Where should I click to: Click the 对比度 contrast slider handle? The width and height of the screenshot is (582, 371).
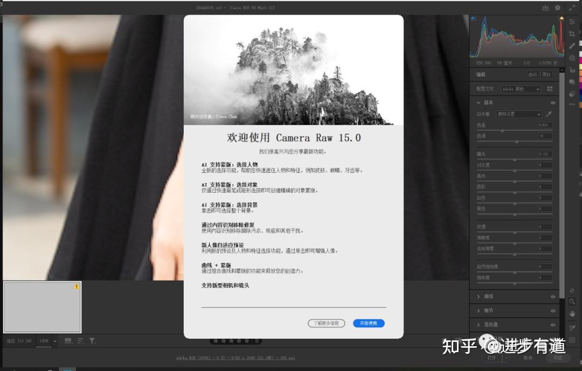pyautogui.click(x=515, y=171)
